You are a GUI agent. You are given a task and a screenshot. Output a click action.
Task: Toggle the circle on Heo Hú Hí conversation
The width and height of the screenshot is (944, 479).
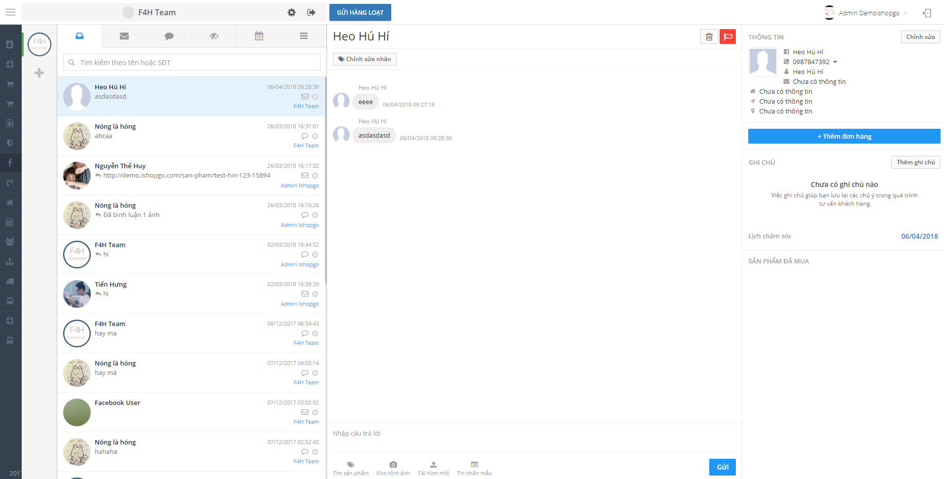click(x=315, y=97)
